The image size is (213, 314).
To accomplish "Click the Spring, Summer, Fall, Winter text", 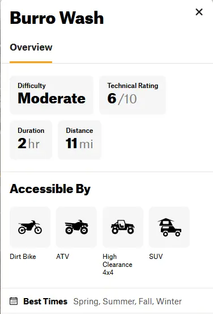I will point(127,302).
